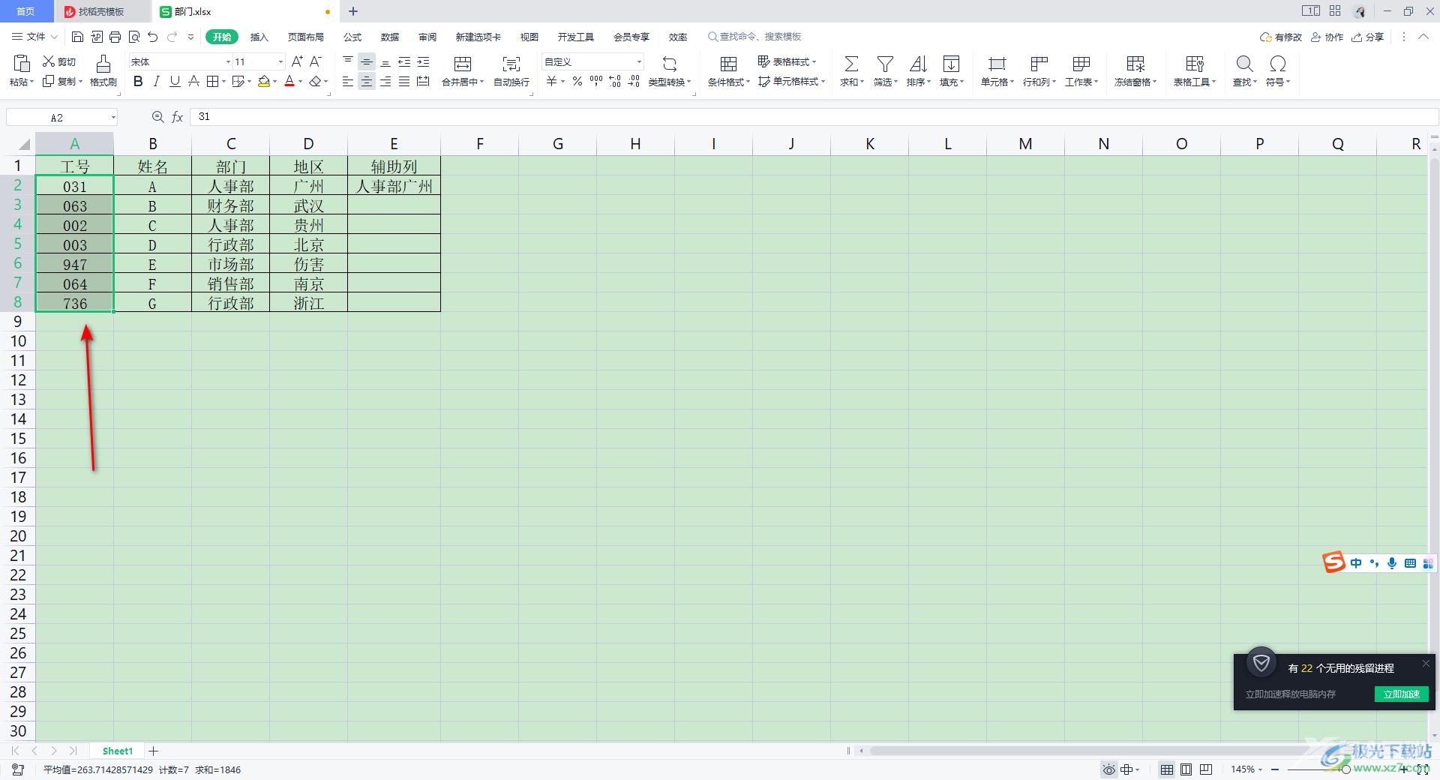Click the eraser clear-format icon

pyautogui.click(x=316, y=81)
